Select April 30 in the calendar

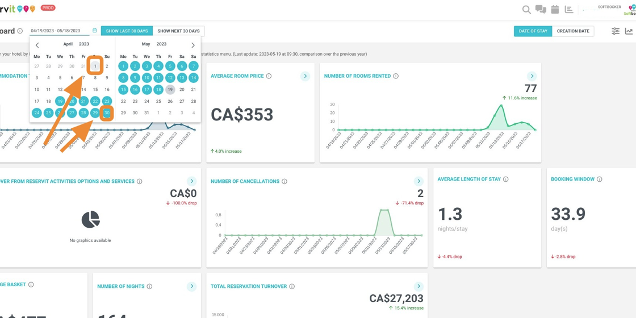[107, 113]
